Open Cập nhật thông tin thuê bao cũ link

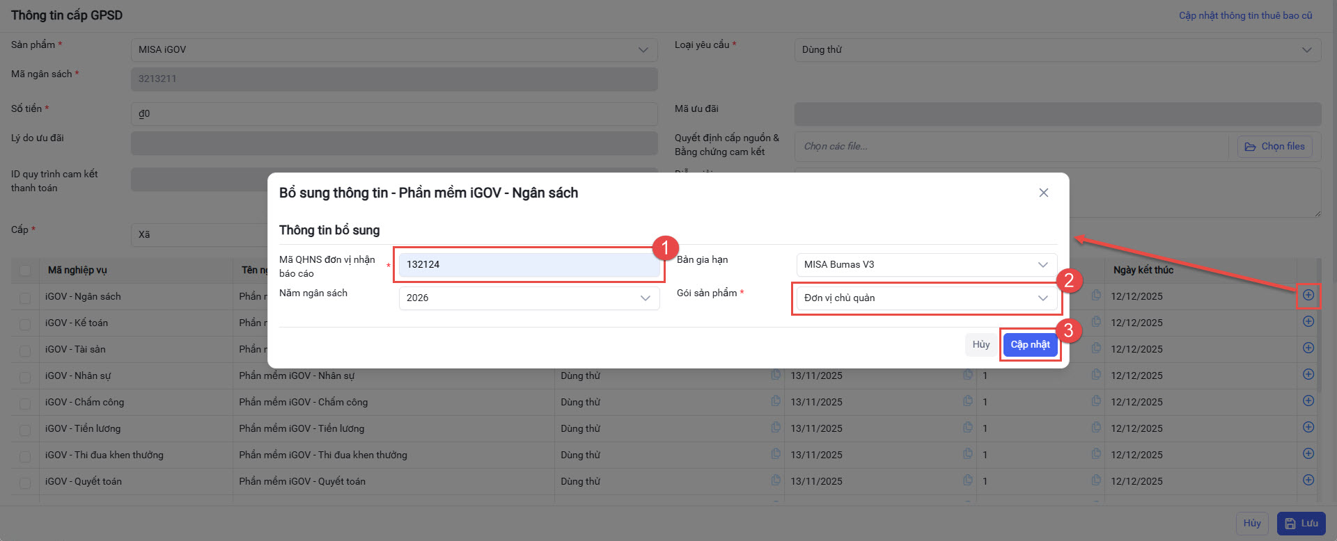pos(1245,15)
